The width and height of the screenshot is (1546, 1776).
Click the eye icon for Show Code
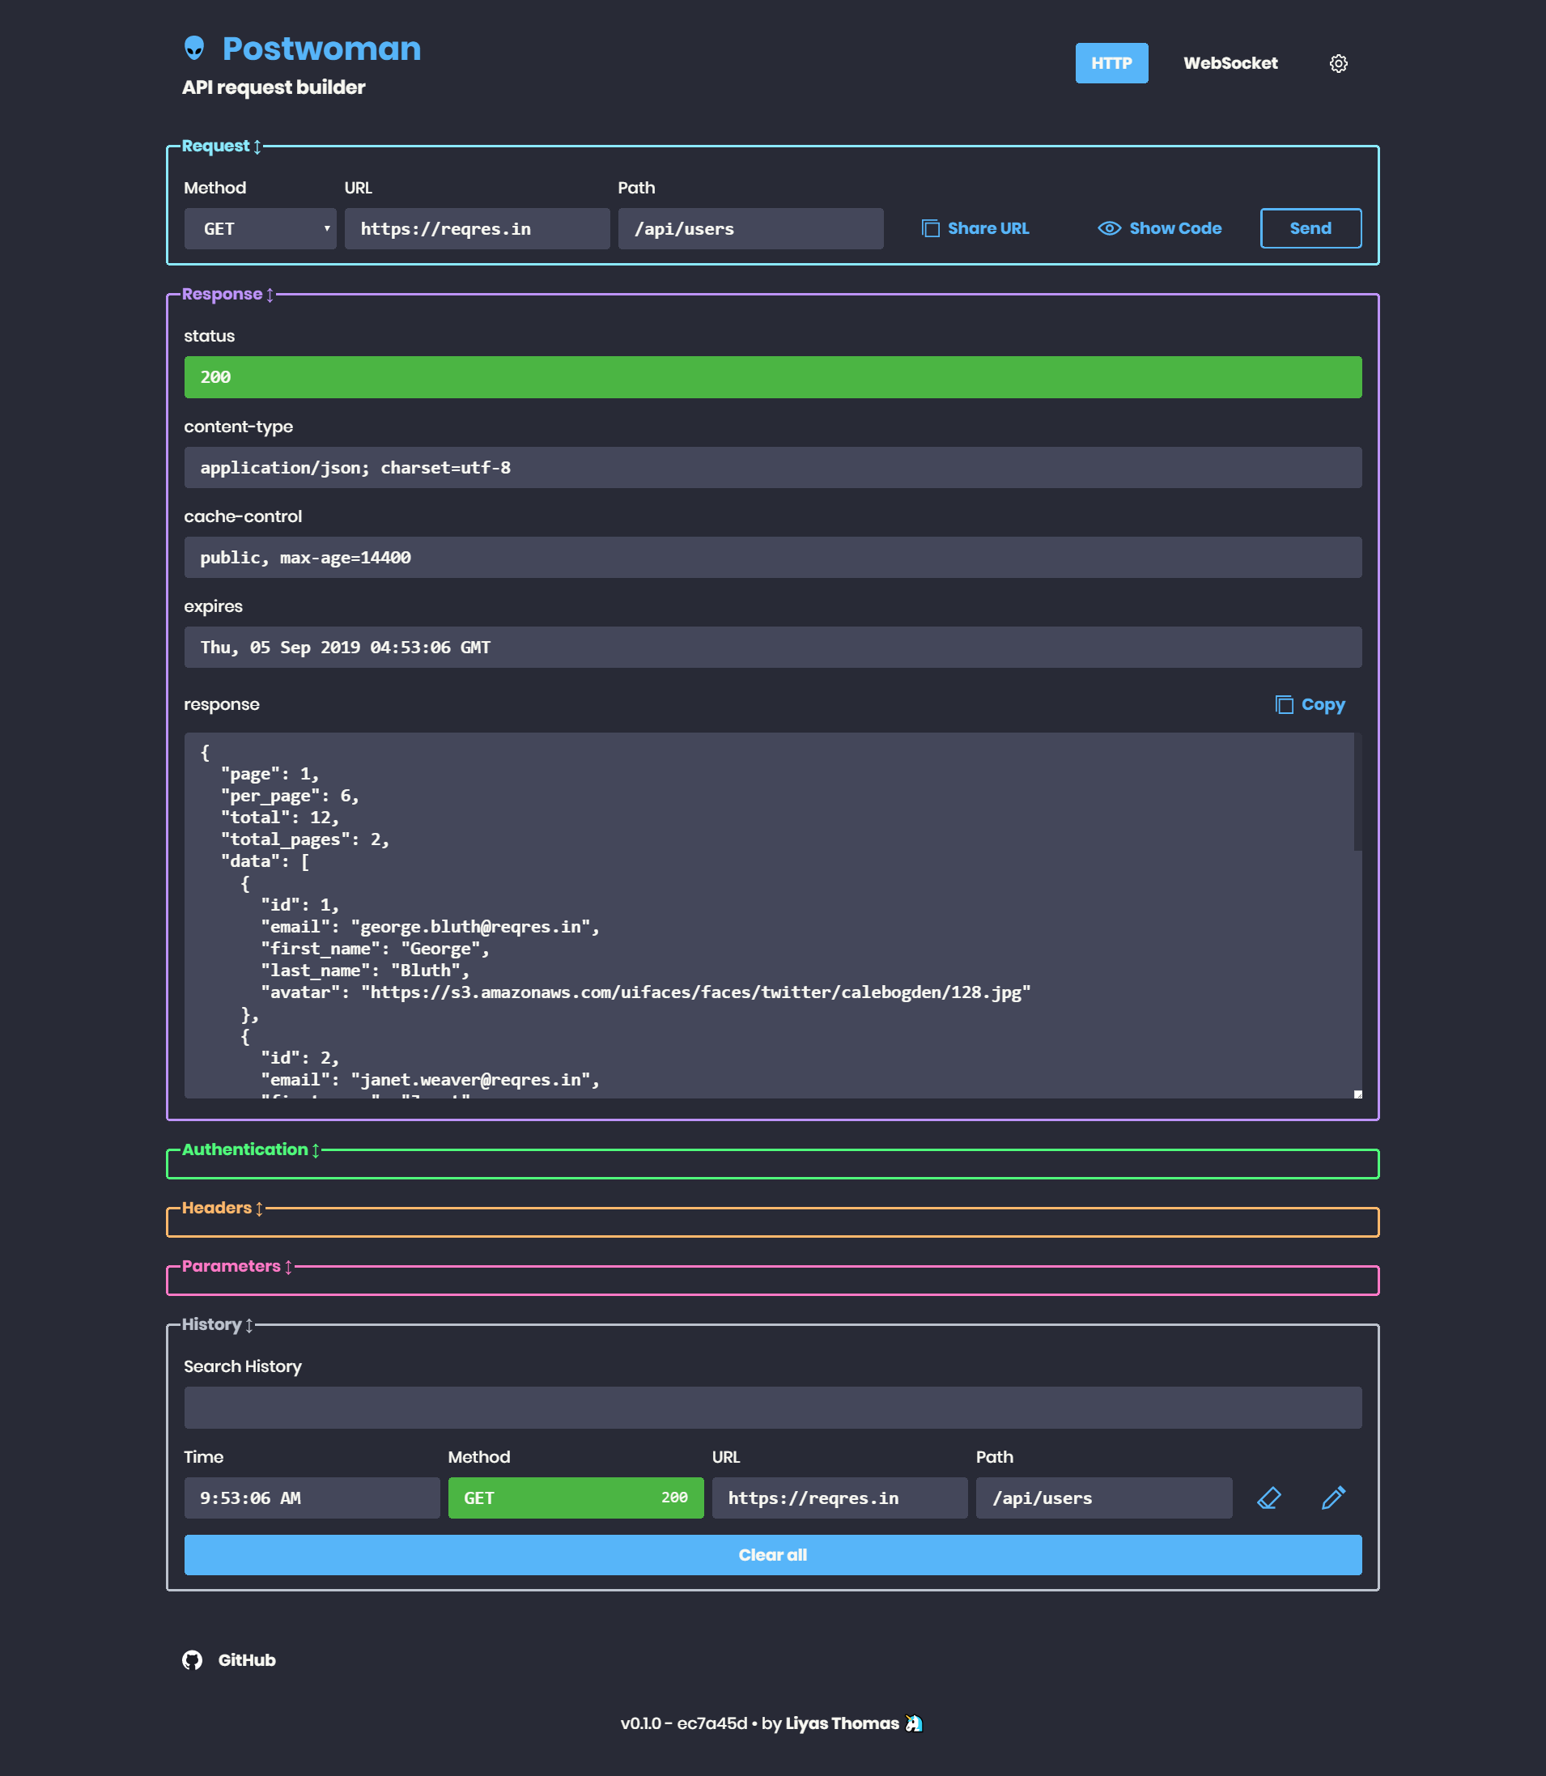[1109, 228]
